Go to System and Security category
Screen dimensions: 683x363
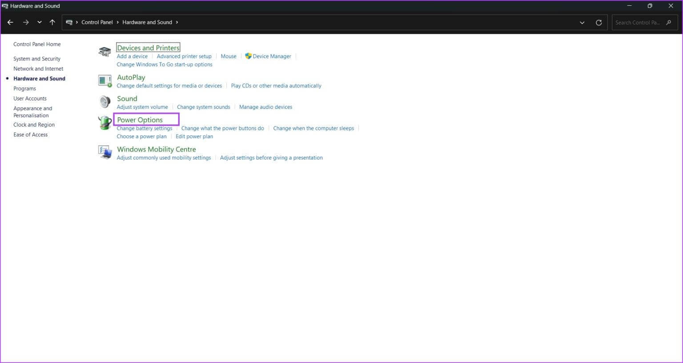point(37,59)
